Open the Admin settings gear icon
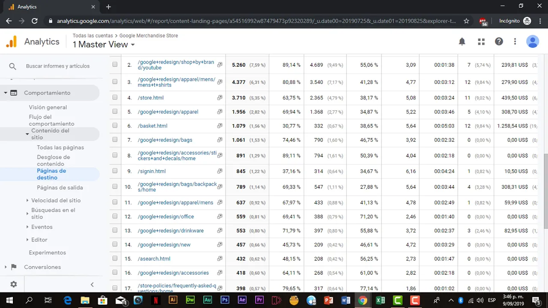 [x=14, y=284]
